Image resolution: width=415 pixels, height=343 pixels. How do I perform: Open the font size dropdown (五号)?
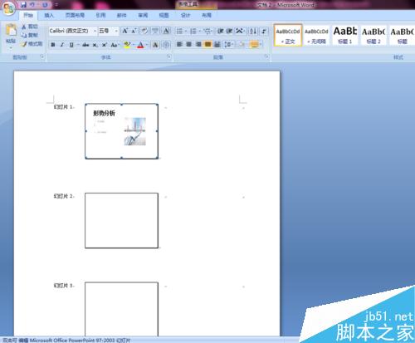tap(116, 31)
